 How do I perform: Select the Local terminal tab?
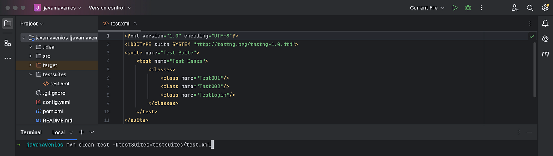58,132
